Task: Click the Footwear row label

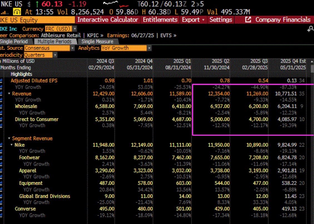Action: (29, 158)
